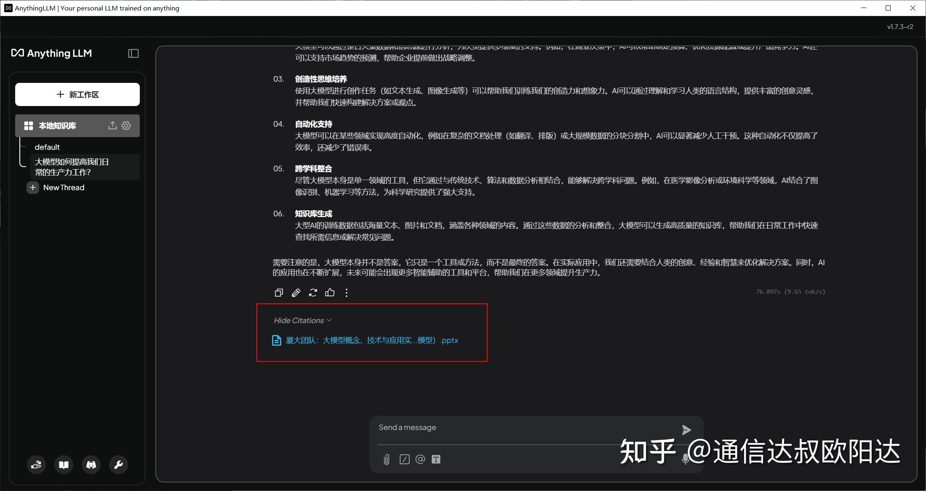Copy the response with the copy icon

[279, 292]
